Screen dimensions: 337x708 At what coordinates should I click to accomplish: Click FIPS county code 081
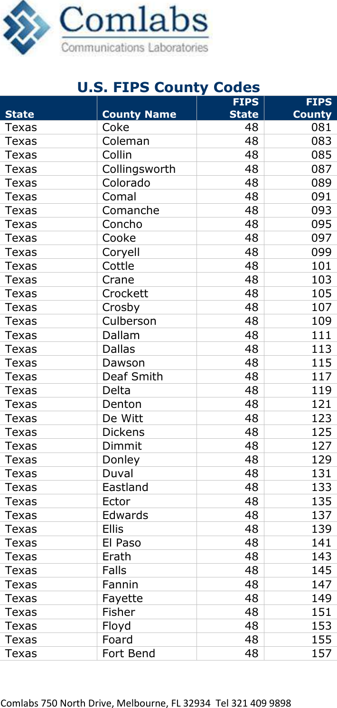[321, 127]
